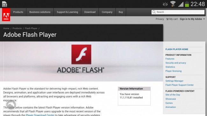This screenshot has width=207, height=116.
Task: Open the Animation link
Action: pos(171,107)
